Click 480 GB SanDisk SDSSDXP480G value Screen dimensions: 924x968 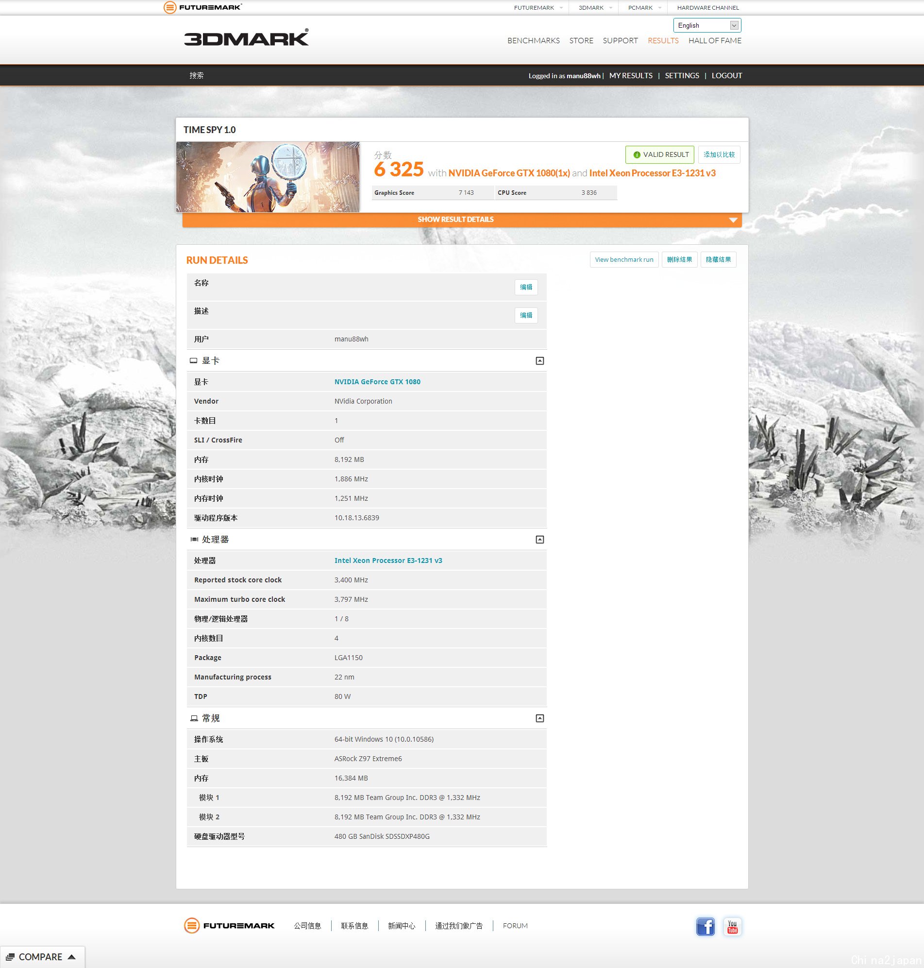382,836
